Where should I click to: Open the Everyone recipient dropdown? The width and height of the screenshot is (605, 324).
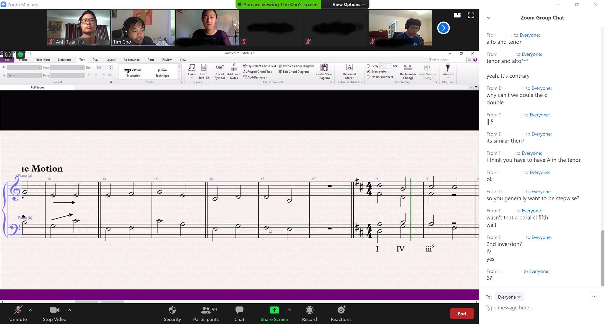point(509,297)
